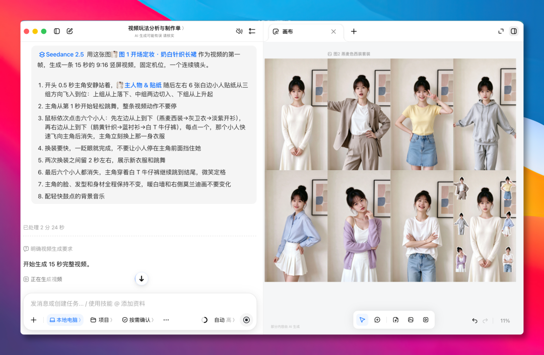The image size is (544, 355).
Task: Toggle the right side panel icon
Action: coord(514,31)
